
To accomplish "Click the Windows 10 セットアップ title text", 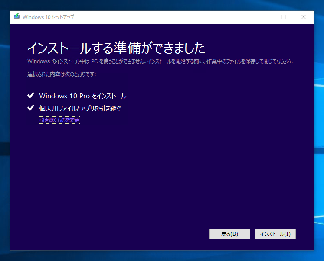I will pos(48,17).
